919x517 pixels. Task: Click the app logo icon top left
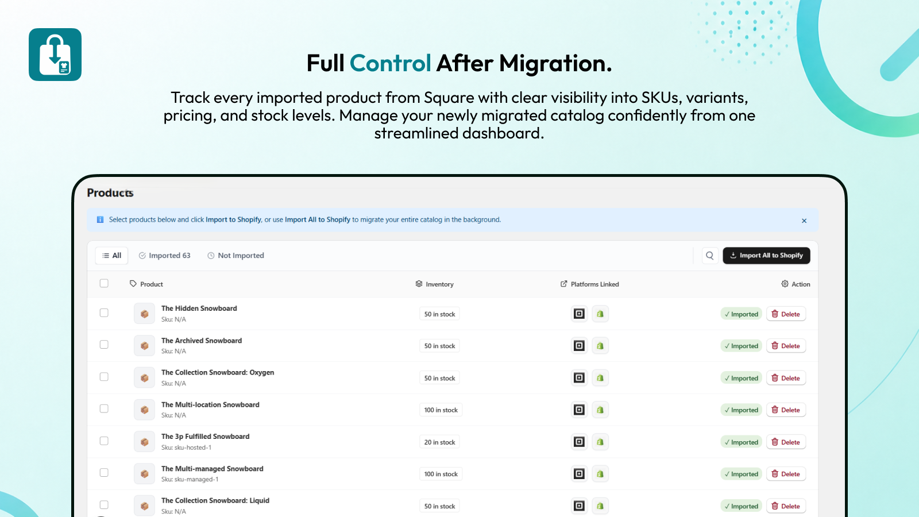[x=55, y=55]
